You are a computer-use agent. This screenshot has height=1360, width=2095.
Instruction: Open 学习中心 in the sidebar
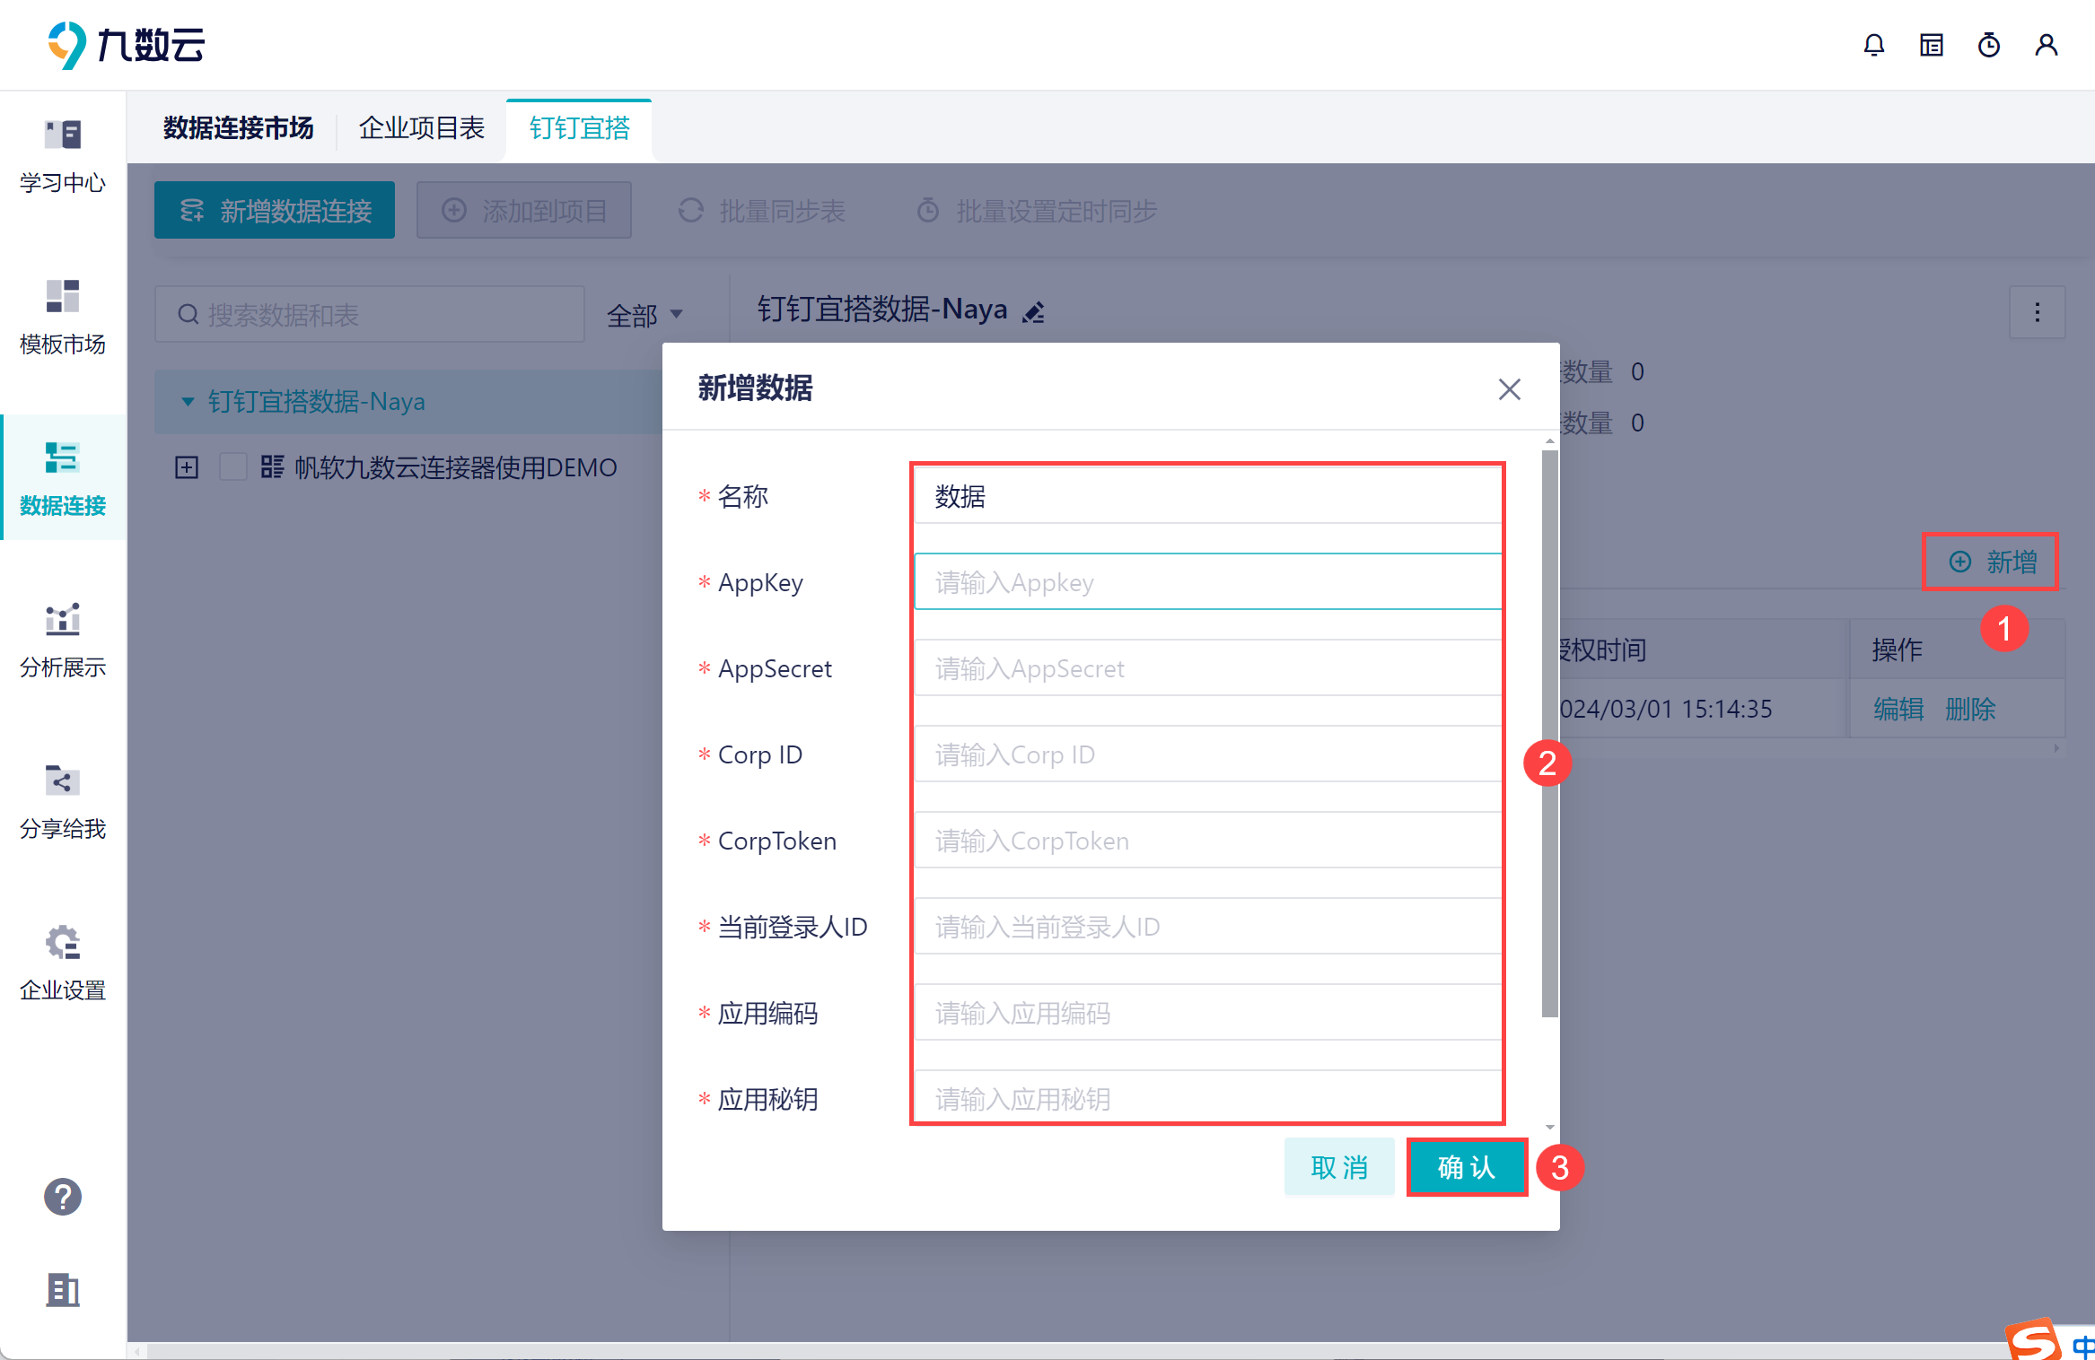tap(63, 155)
